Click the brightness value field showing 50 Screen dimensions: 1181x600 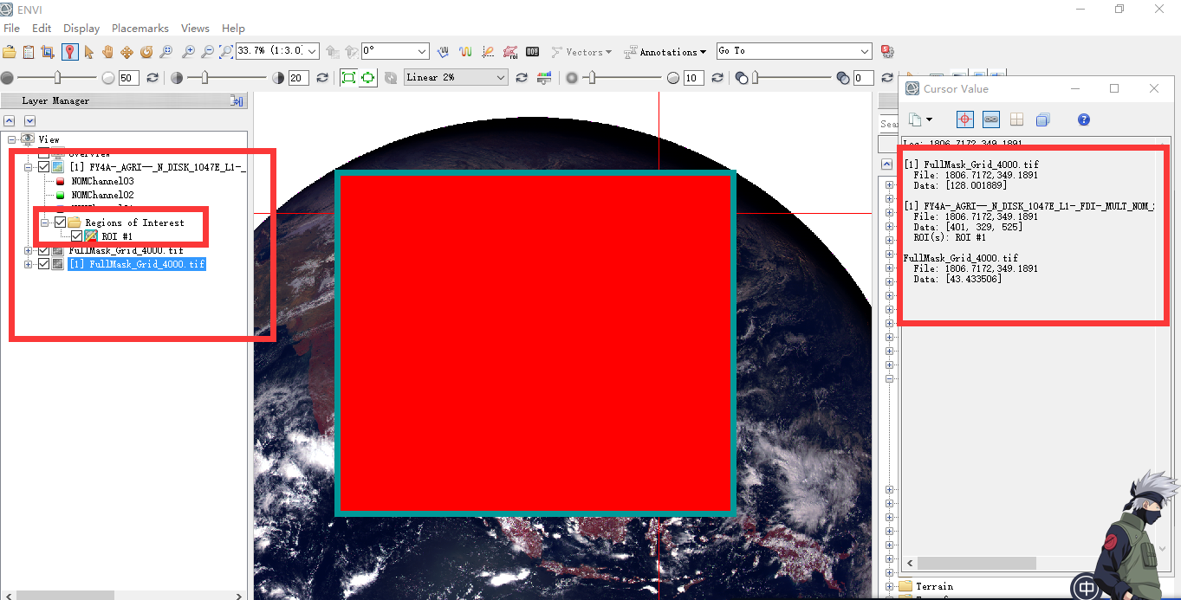128,78
